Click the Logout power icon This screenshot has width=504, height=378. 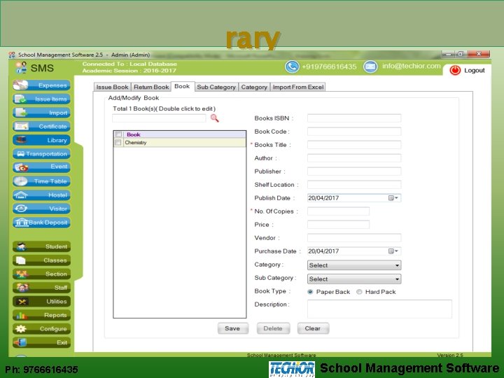pos(455,70)
